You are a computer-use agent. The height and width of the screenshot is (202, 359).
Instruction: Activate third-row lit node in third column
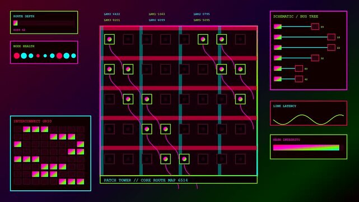click(147, 99)
